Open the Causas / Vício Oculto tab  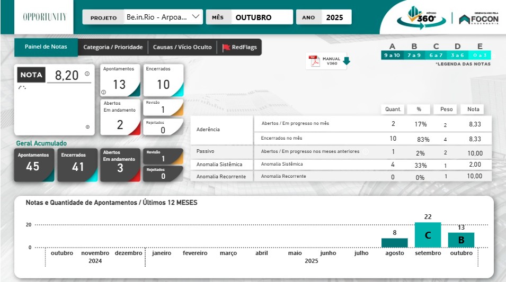point(182,47)
